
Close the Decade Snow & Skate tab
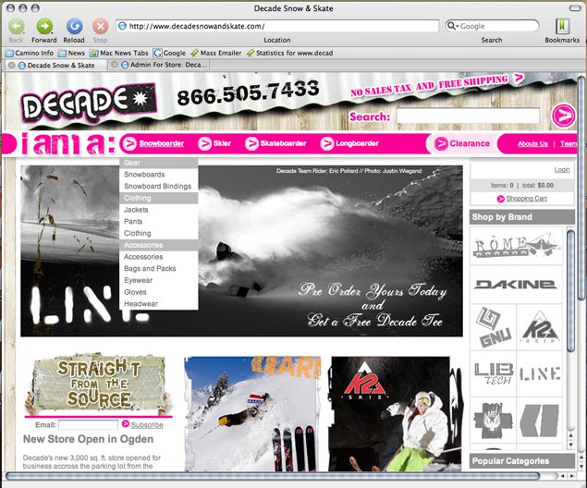click(x=12, y=65)
